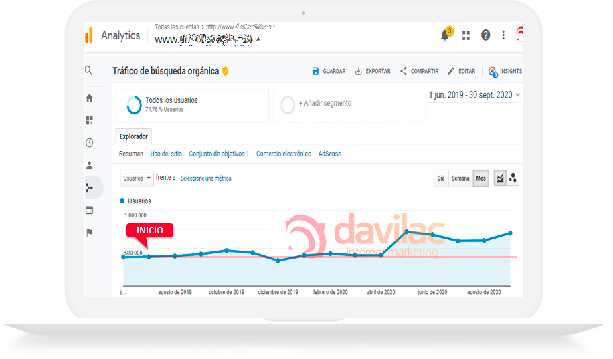
Task: Click Exportar to export the report
Action: click(373, 71)
